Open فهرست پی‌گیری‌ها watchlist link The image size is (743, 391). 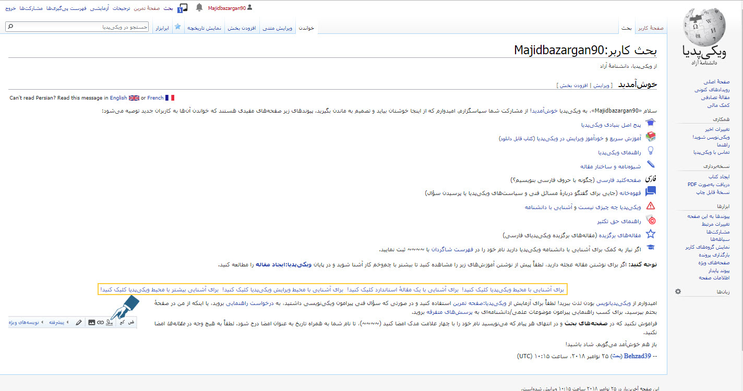point(67,8)
